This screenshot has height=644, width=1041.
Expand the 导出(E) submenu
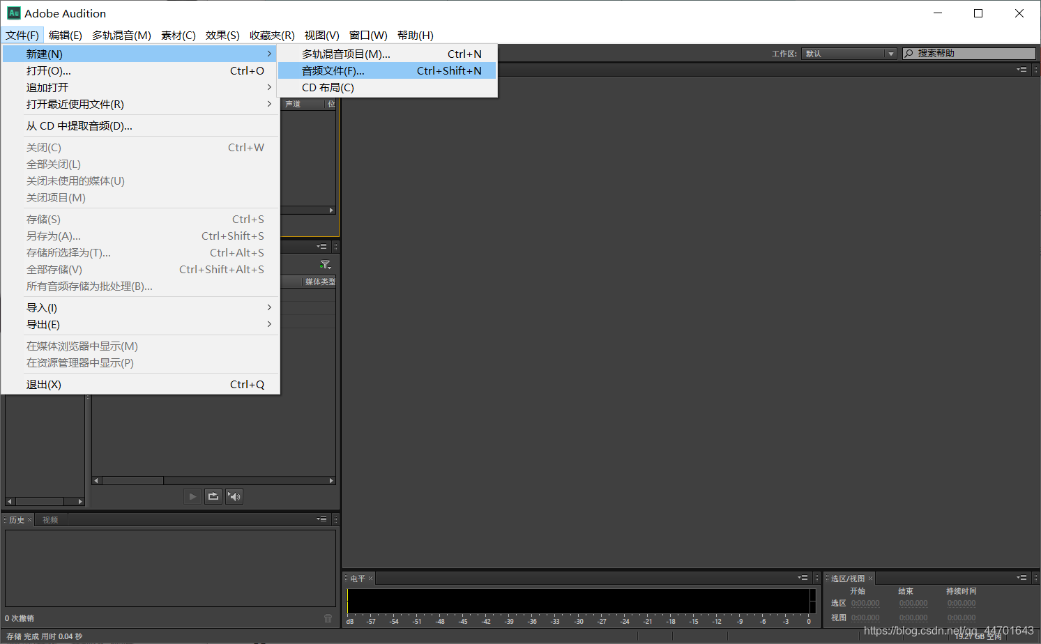(140, 324)
